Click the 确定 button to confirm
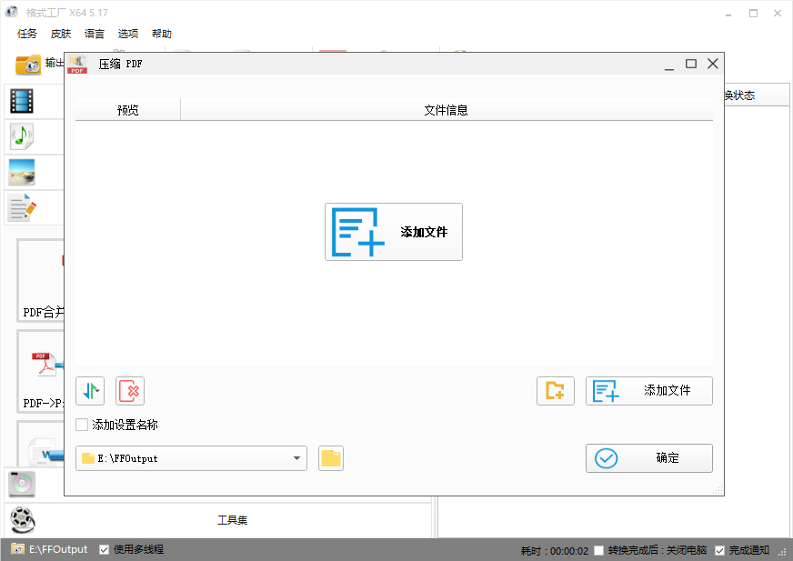Viewport: 793px width, 561px height. (x=648, y=458)
